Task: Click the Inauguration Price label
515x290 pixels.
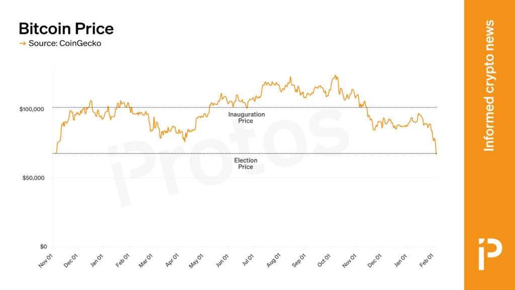Action: (246, 118)
